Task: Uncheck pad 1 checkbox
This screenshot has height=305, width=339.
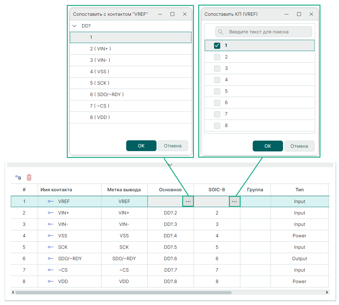Action: [x=217, y=45]
